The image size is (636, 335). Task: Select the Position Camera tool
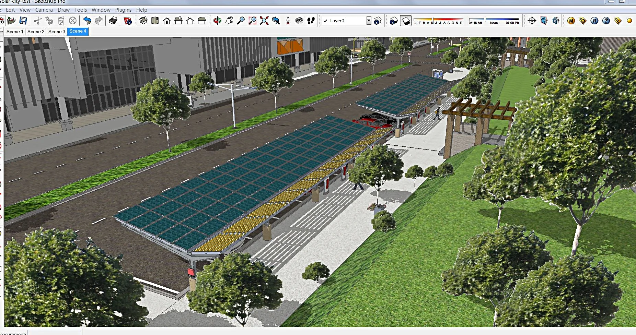pyautogui.click(x=288, y=21)
